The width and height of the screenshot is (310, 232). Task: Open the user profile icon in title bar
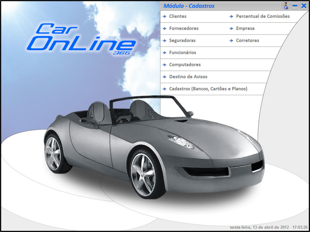[x=285, y=6]
